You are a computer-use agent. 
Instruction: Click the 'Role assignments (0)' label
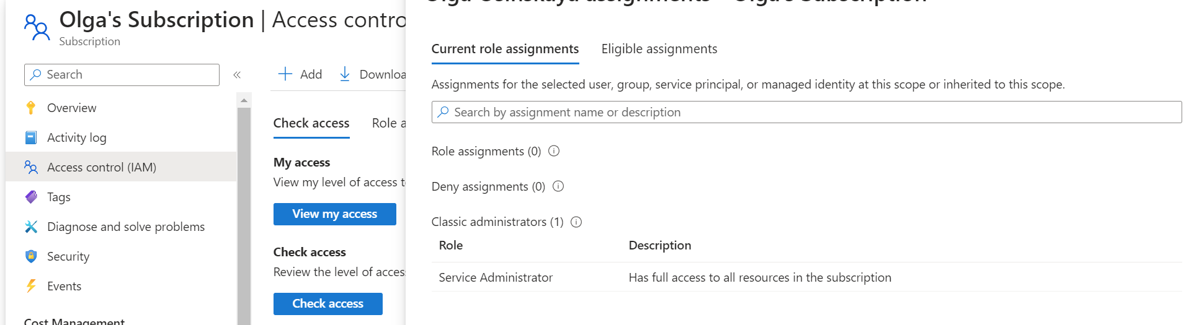click(486, 151)
